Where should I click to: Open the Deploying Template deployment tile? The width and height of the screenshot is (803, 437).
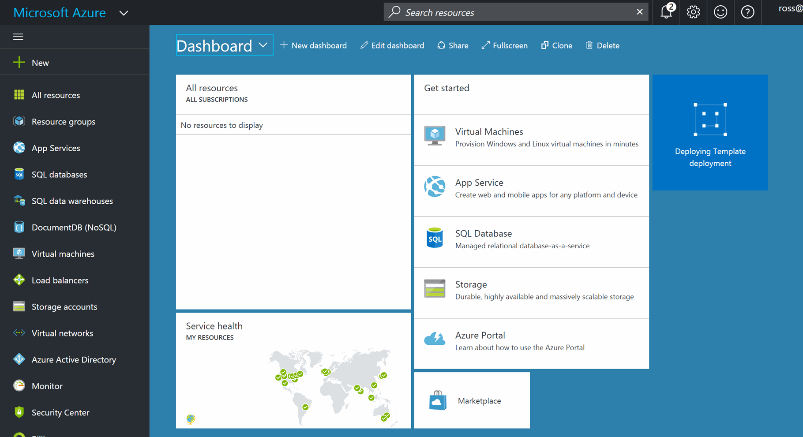(x=710, y=132)
